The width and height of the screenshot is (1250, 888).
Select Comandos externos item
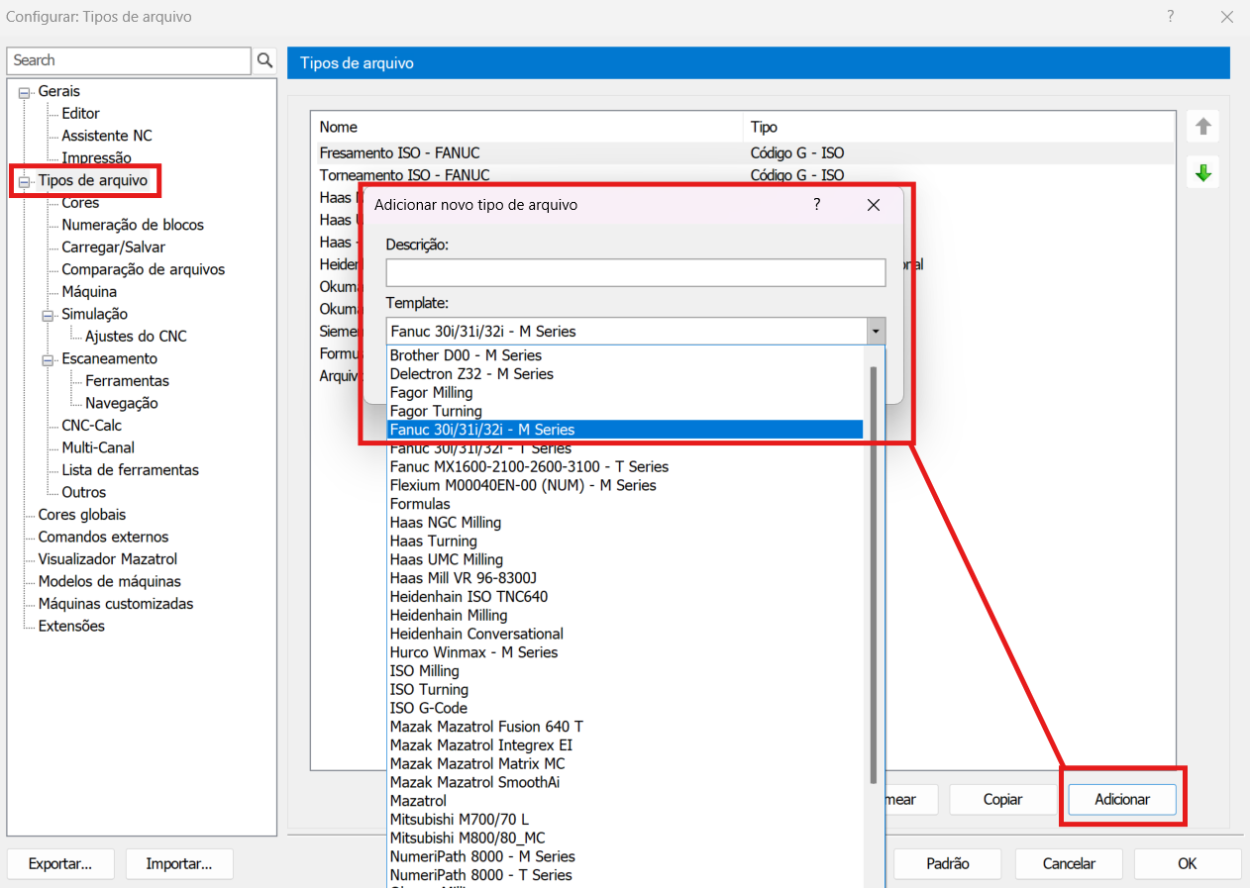click(104, 537)
